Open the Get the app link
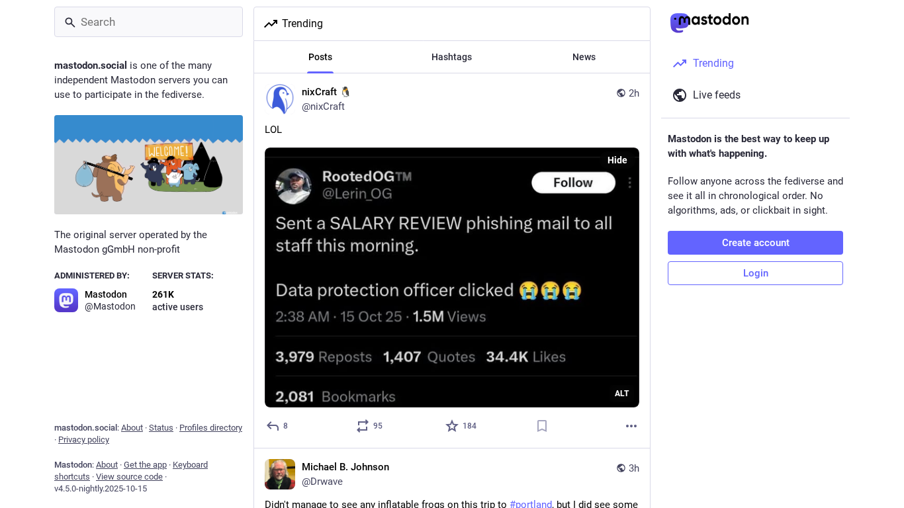Image resolution: width=904 pixels, height=508 pixels. (145, 465)
